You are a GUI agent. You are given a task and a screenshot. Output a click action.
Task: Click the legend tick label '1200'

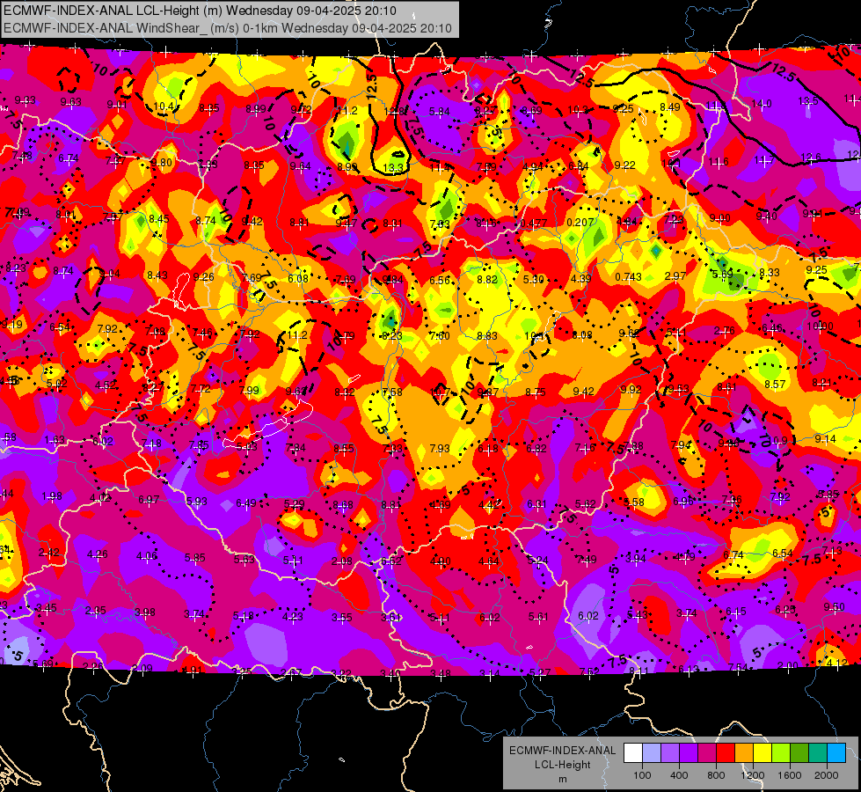tap(752, 775)
